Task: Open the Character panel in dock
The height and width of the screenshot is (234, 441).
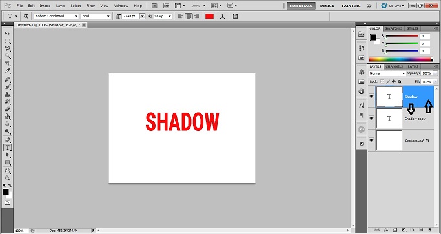Action: pos(362,106)
